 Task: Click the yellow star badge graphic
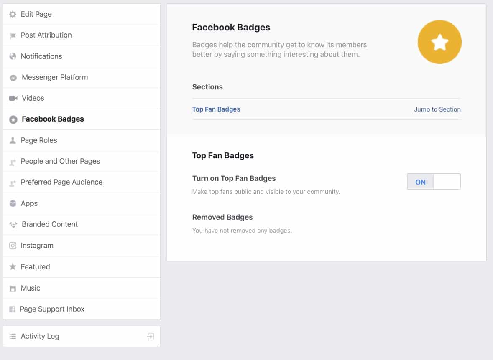[x=439, y=42]
